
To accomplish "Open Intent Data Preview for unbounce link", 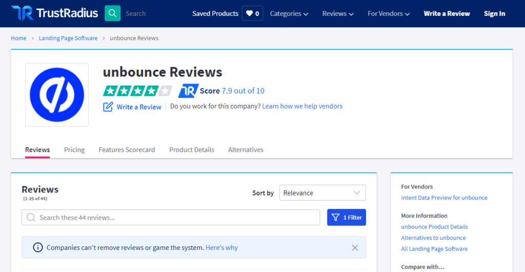I will click(x=445, y=198).
